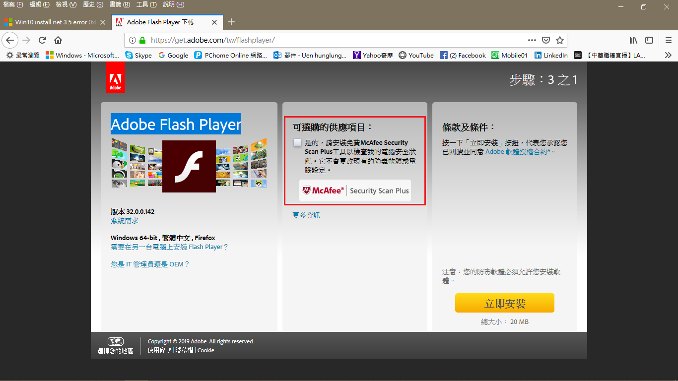Open Windows - Microsoft bookmark
Screen dimensions: 678x381
(82, 55)
